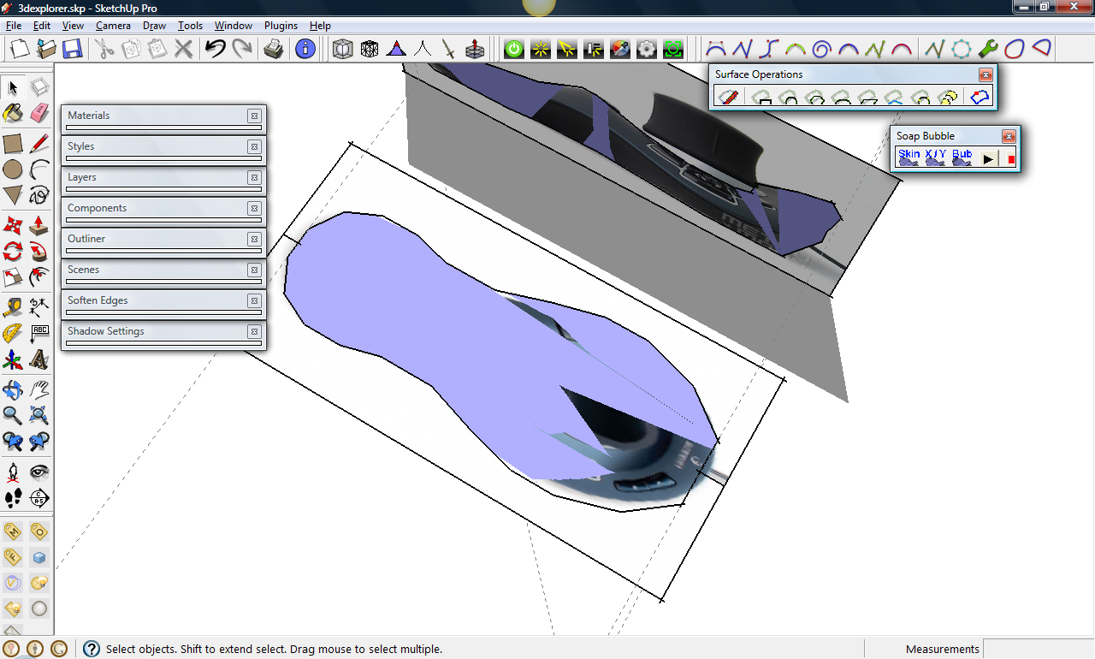Image resolution: width=1095 pixels, height=659 pixels.
Task: Choose the Pan hand tool
Action: (39, 390)
